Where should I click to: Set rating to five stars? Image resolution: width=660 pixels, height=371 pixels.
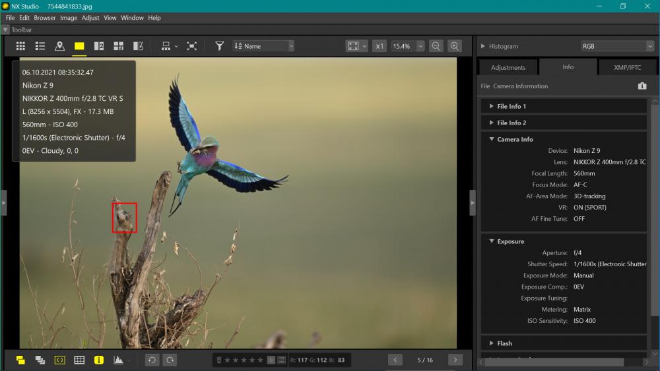click(x=260, y=360)
